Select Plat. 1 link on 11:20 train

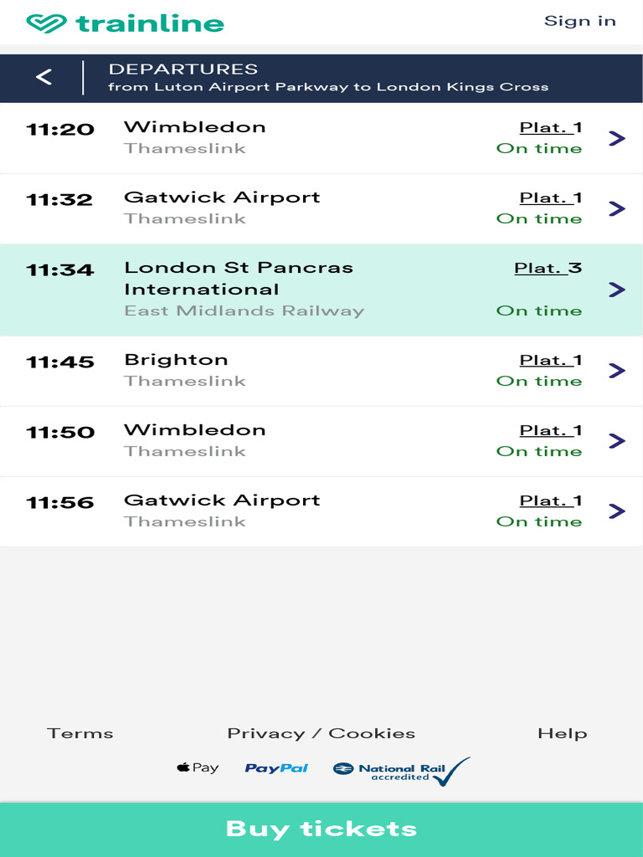point(551,128)
